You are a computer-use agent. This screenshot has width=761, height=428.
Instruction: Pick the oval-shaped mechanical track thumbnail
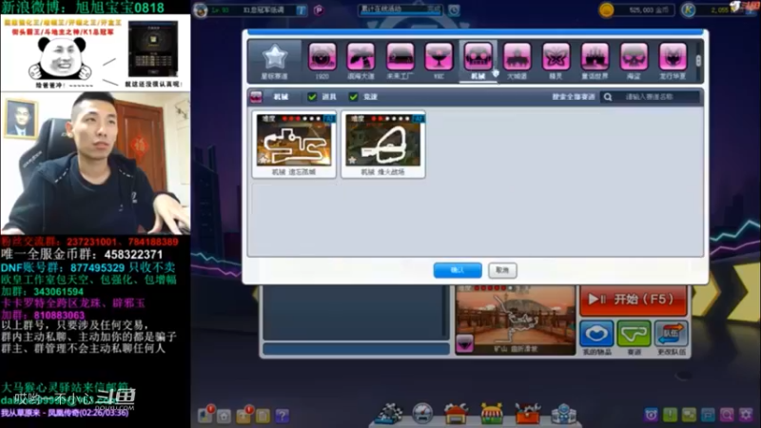point(383,145)
